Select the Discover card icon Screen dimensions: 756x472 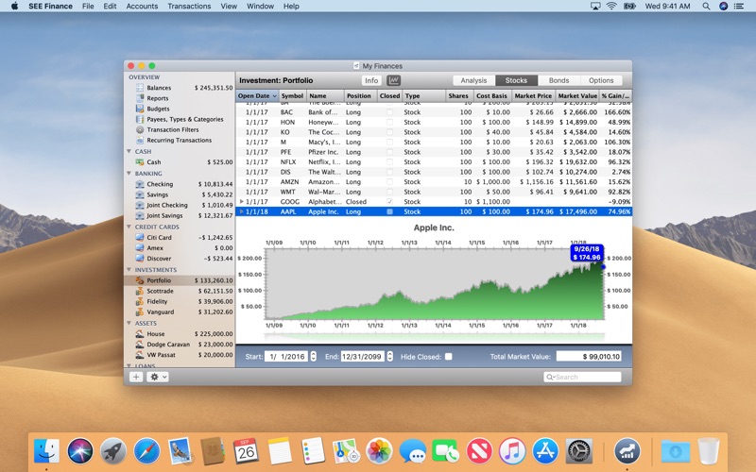pos(140,259)
